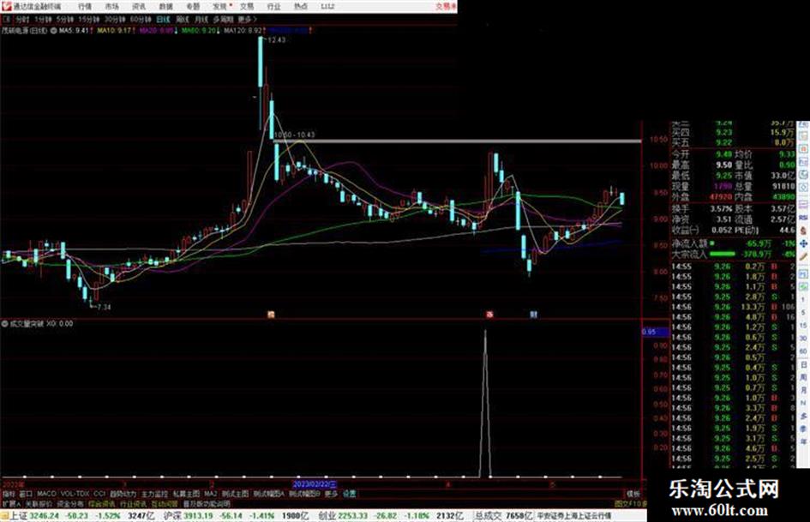Select the 月线 monthly period

[201, 20]
